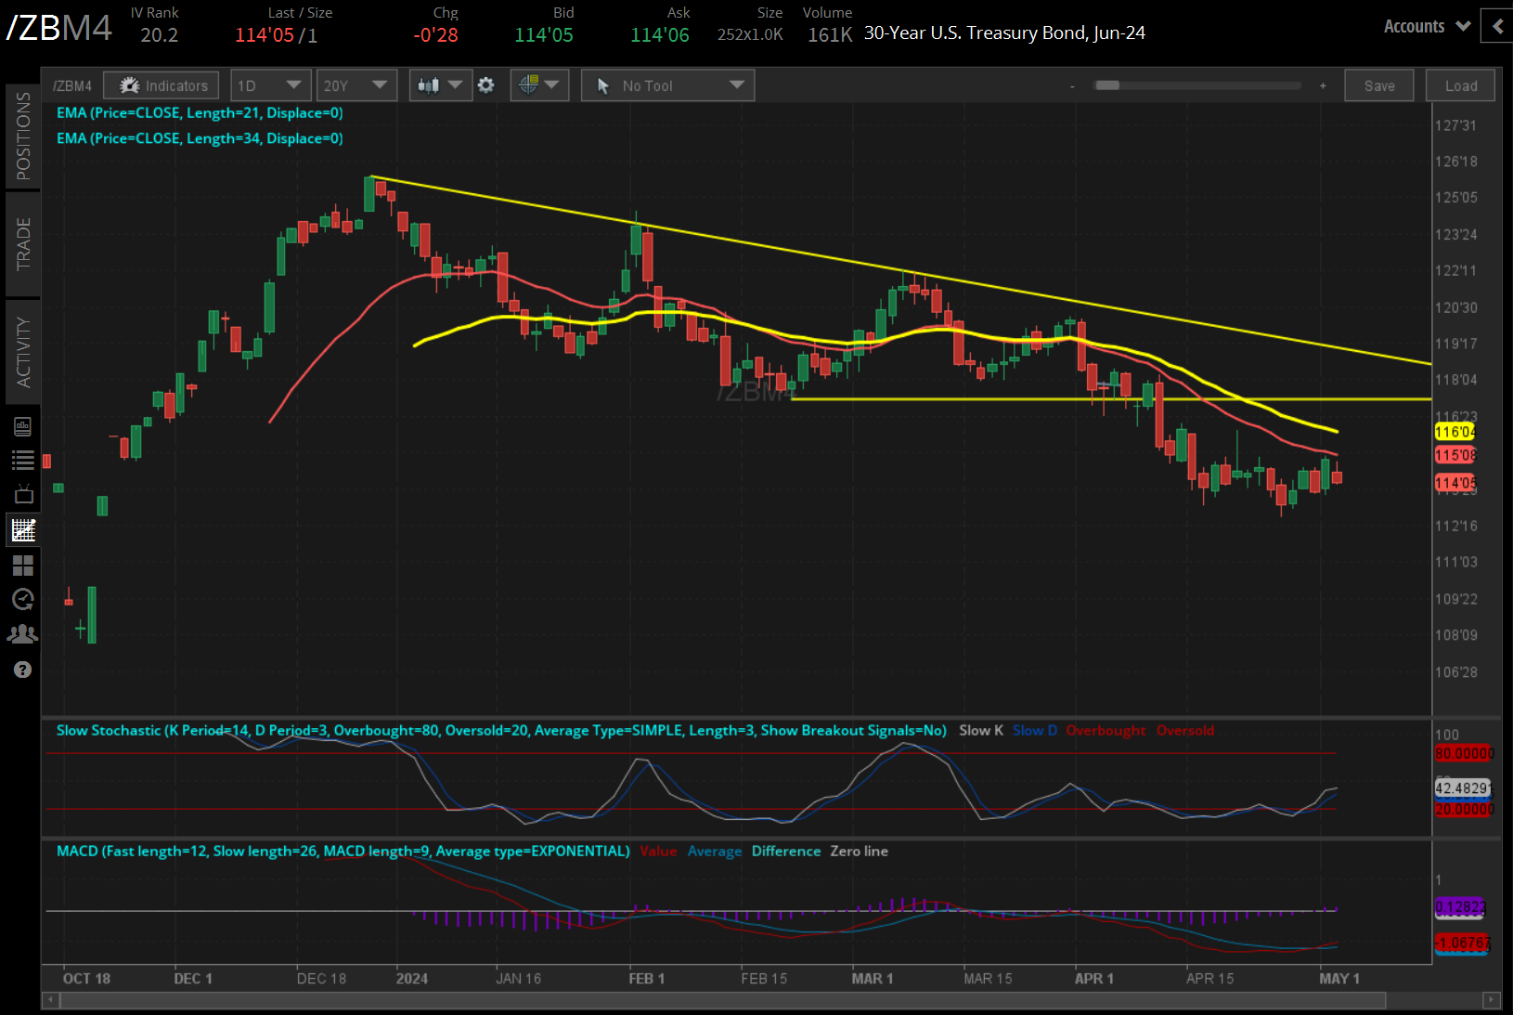The image size is (1513, 1015).
Task: Toggle the Slow D legend label
Action: pos(1034,730)
